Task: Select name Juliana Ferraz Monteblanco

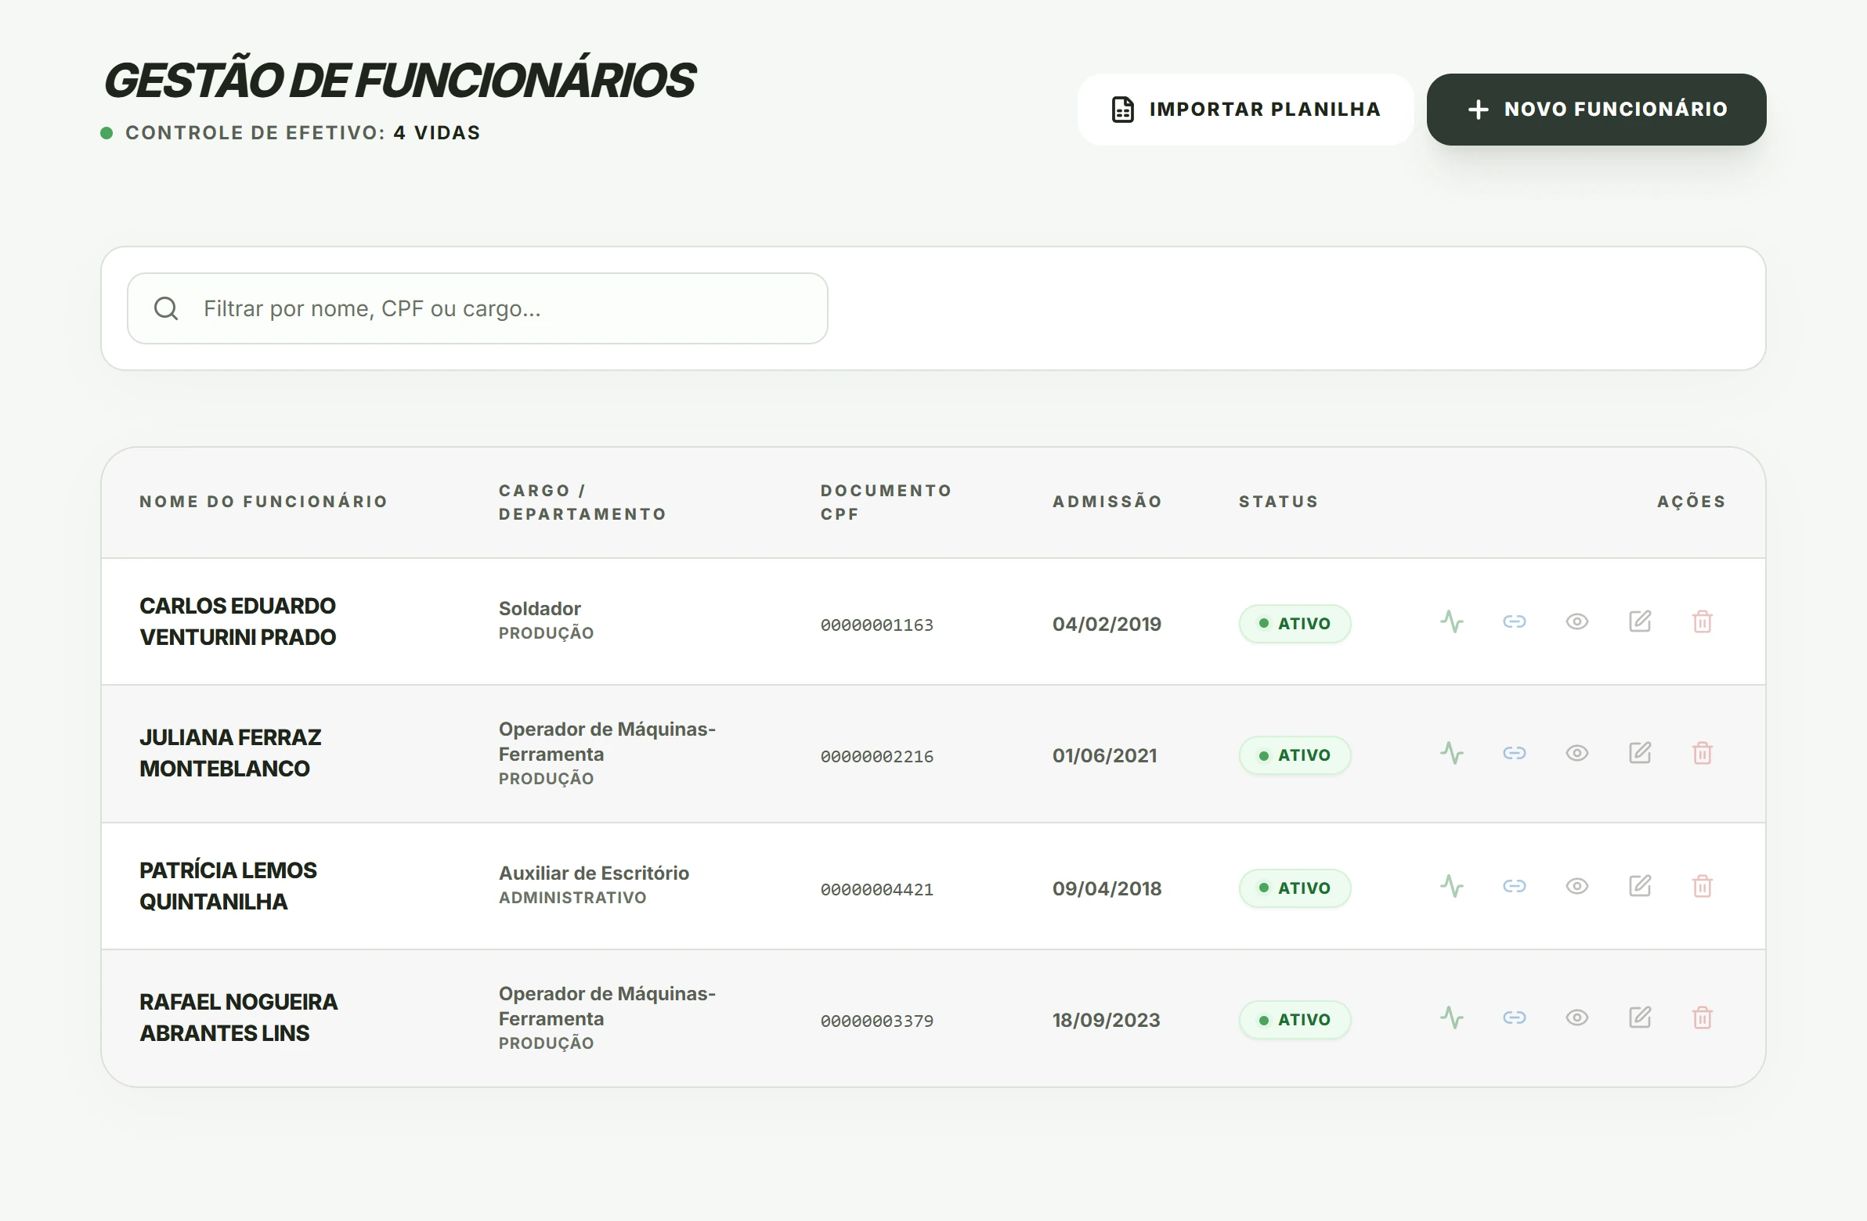Action: tap(230, 753)
